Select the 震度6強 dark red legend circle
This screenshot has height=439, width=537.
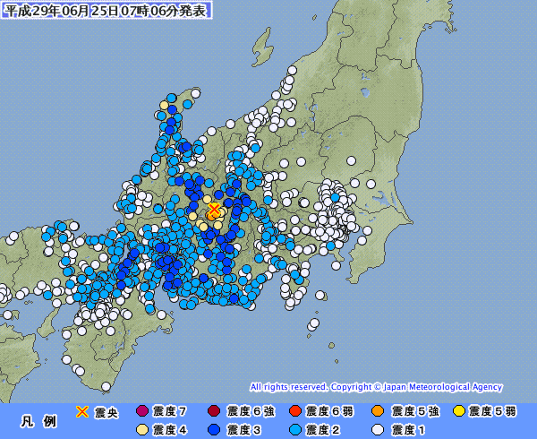coord(214,411)
